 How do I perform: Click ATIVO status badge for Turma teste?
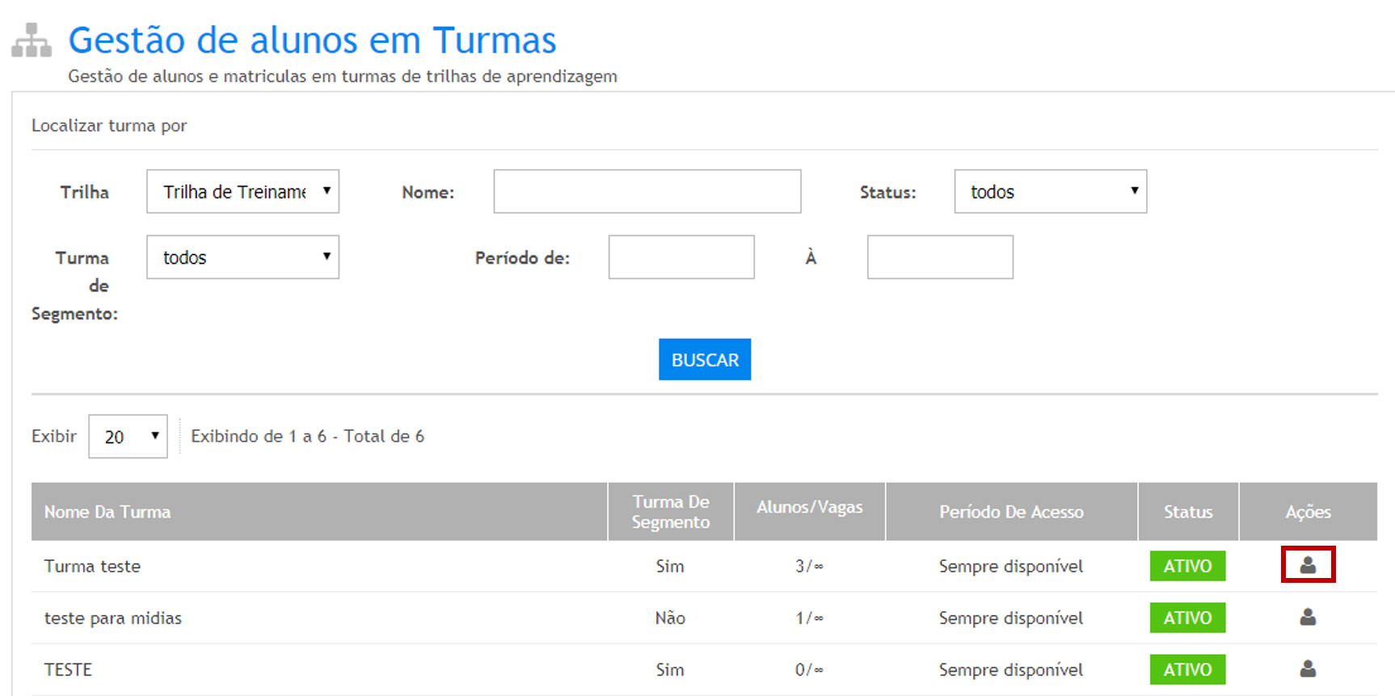(x=1187, y=566)
